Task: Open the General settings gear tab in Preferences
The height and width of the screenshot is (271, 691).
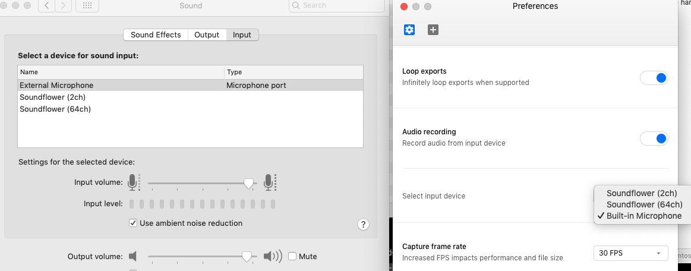Action: tap(409, 30)
